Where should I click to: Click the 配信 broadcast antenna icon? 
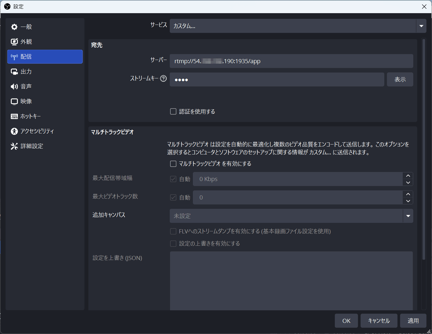[x=14, y=57]
